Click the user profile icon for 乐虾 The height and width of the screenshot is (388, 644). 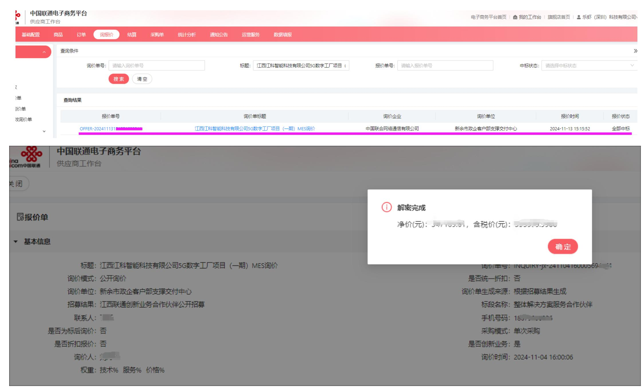(x=579, y=17)
